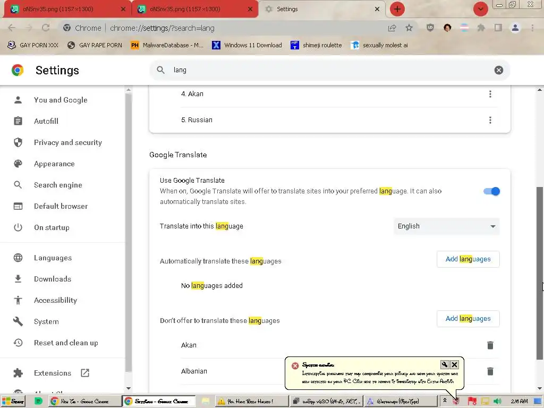The image size is (544, 408).
Task: Open more actions for 5. Russian
Action: [x=490, y=120]
